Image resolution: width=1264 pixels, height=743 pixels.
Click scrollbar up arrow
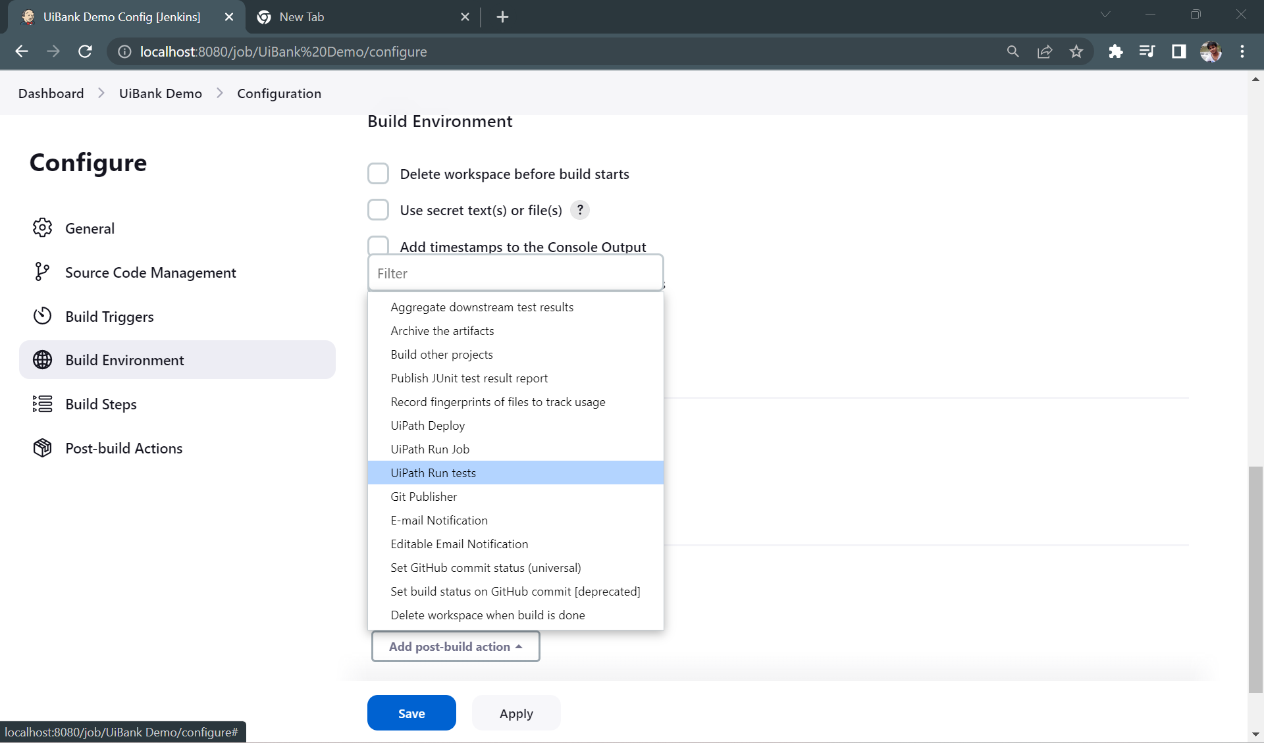(1255, 79)
